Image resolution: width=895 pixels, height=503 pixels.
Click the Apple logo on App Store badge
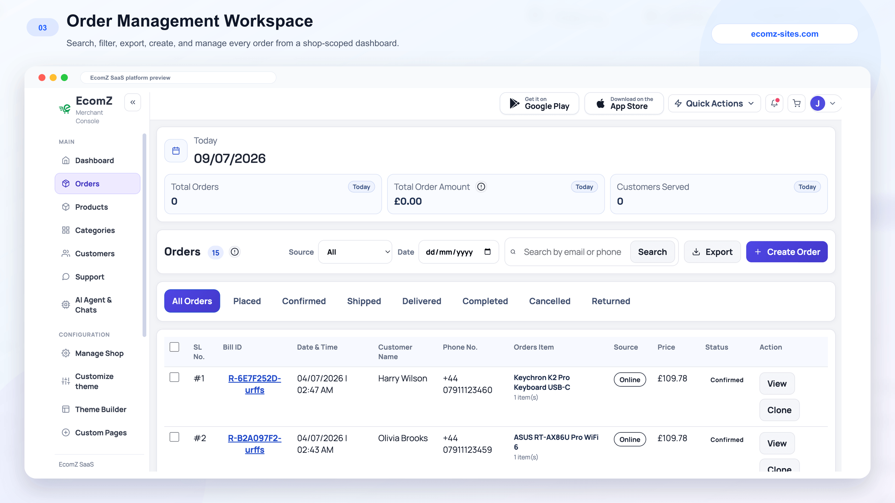coord(600,103)
